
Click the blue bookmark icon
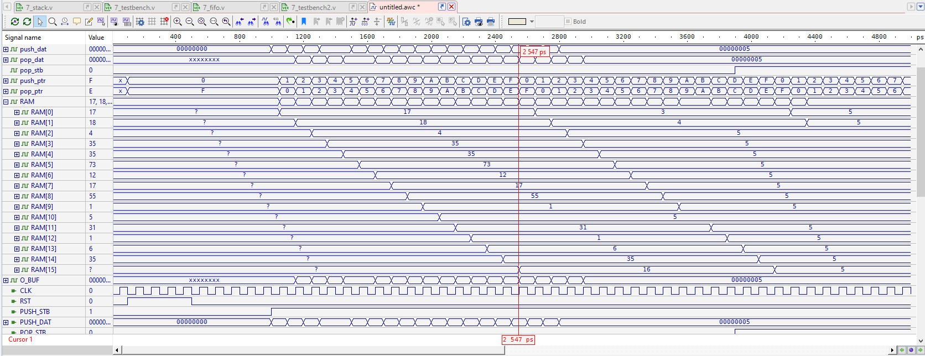tap(304, 22)
